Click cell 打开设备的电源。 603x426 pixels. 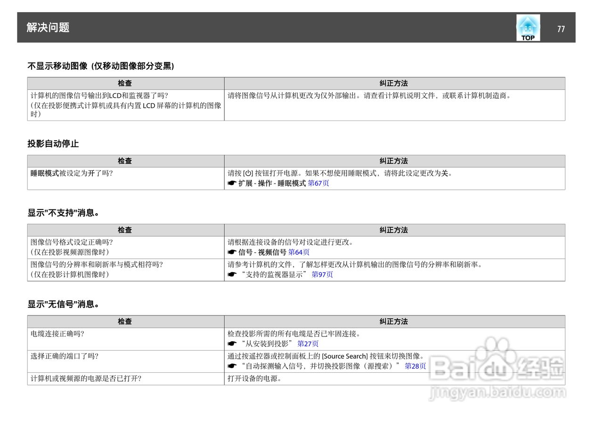395,378
